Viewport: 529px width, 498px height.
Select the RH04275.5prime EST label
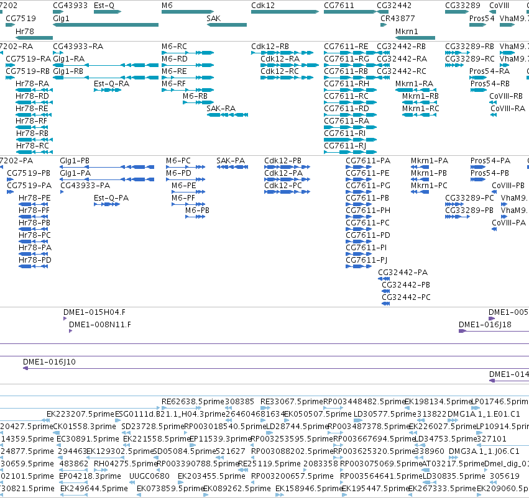click(x=125, y=463)
